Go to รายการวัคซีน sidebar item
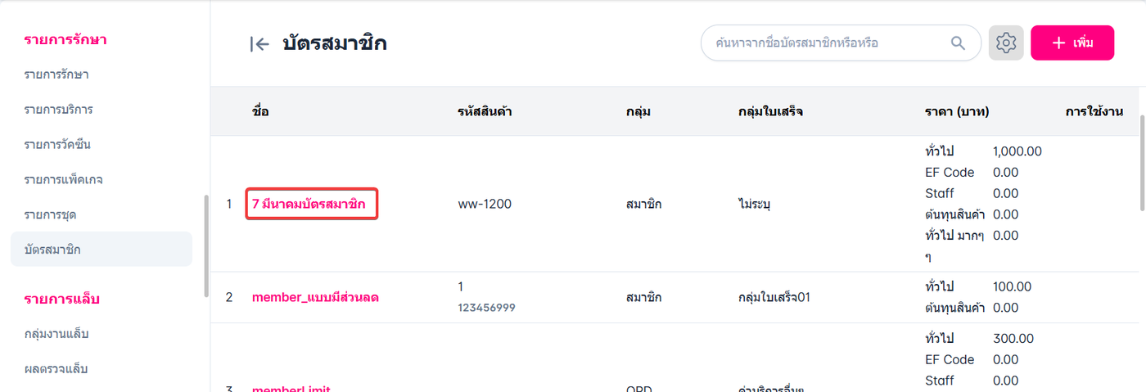The image size is (1146, 392). click(x=57, y=145)
